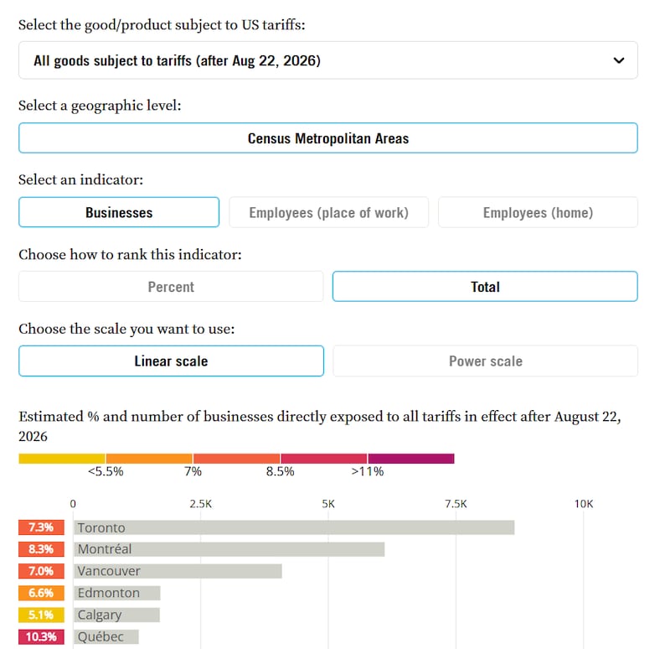Choose the Employees (home) indicator

pos(538,213)
